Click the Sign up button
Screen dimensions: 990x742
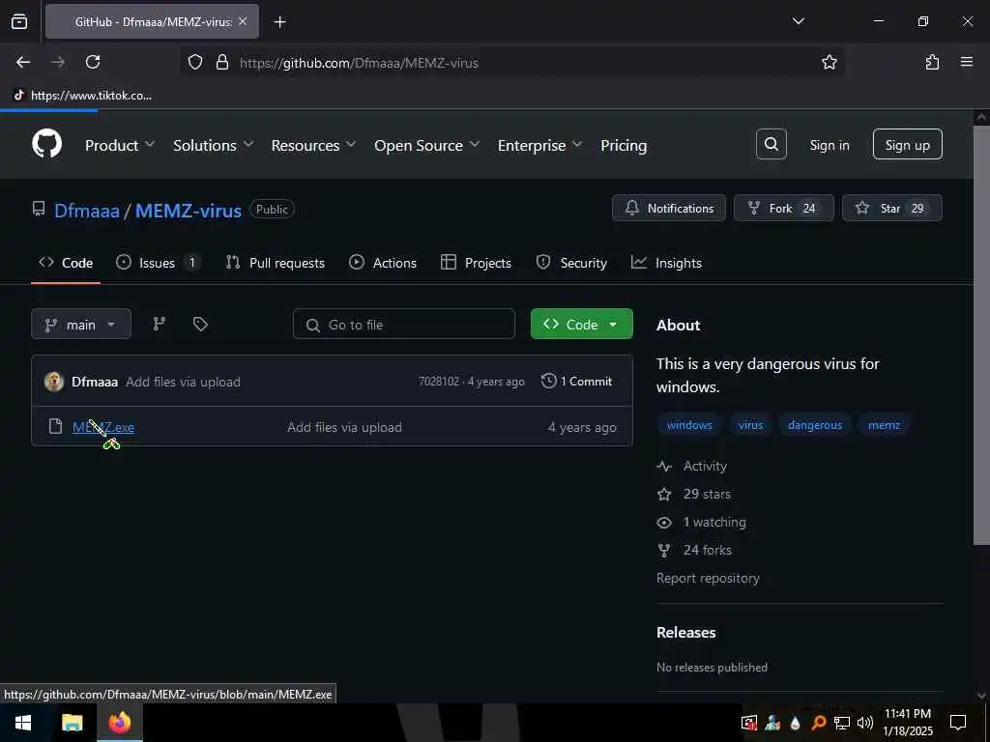907,145
